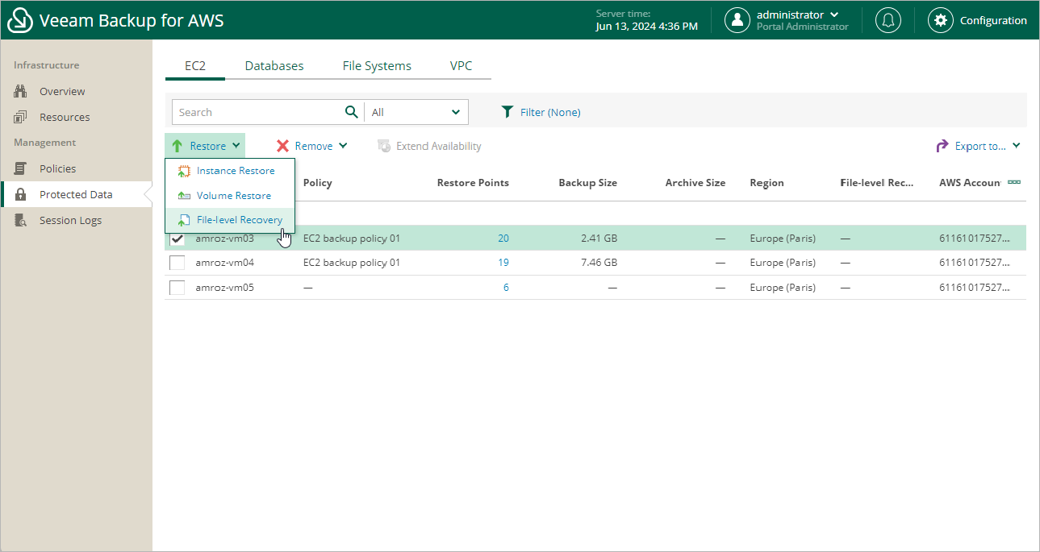This screenshot has width=1040, height=552.
Task: Check the amroz-vm04 checkbox
Action: click(178, 263)
